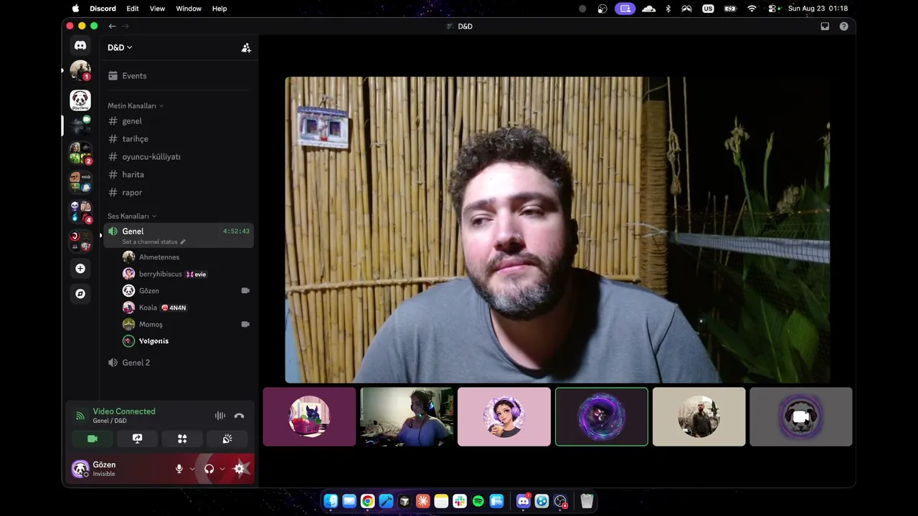Viewport: 918px width, 516px height.
Task: Select berryhibiscus in the voice list
Action: 186,274
